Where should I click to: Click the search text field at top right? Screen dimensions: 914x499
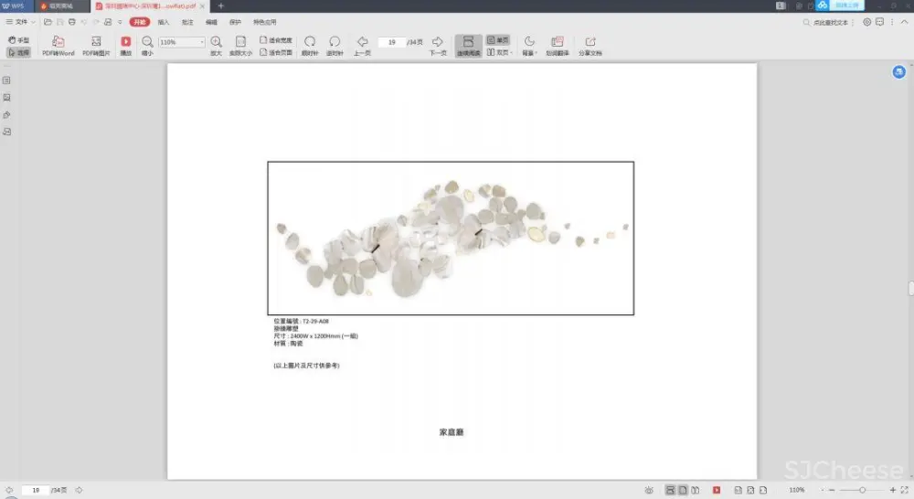[828, 22]
